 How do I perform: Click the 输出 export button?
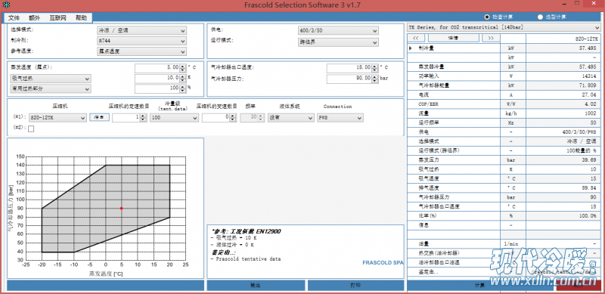coord(256,286)
